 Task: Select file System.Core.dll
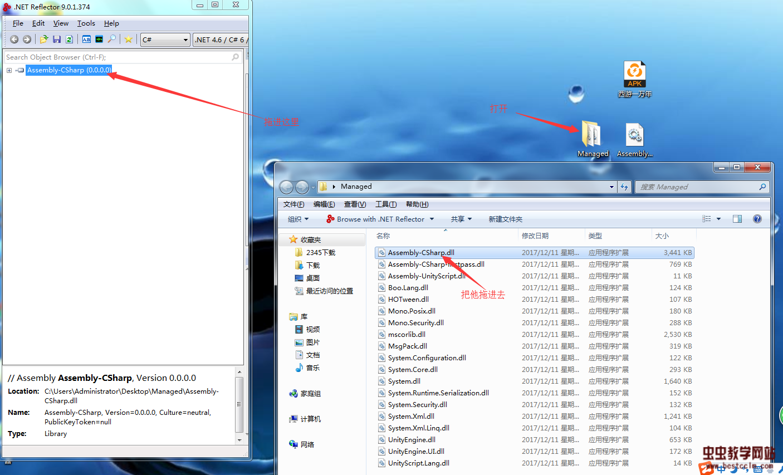pos(413,369)
